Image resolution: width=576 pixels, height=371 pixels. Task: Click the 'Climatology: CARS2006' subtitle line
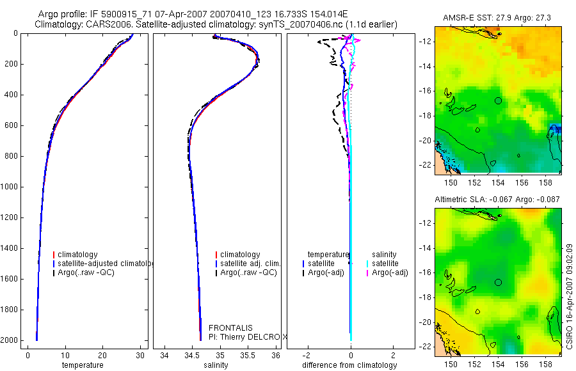(x=216, y=24)
